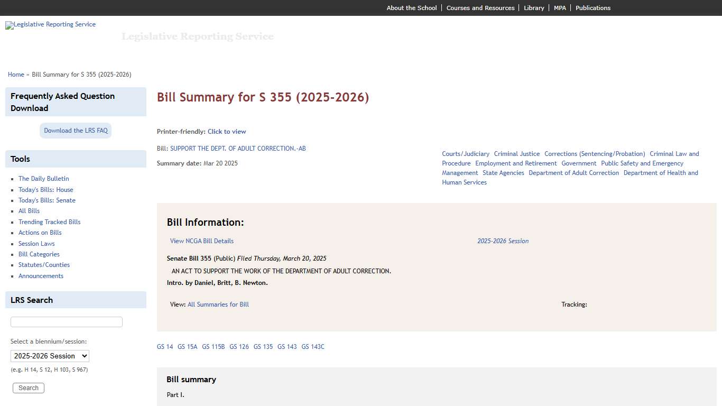Open the GS 143C statute link
Image resolution: width=722 pixels, height=406 pixels.
click(312, 346)
